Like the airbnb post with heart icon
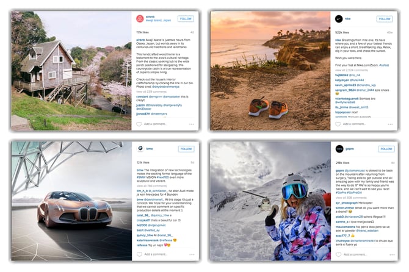Screen dimensions: 409x272 click(x=139, y=124)
